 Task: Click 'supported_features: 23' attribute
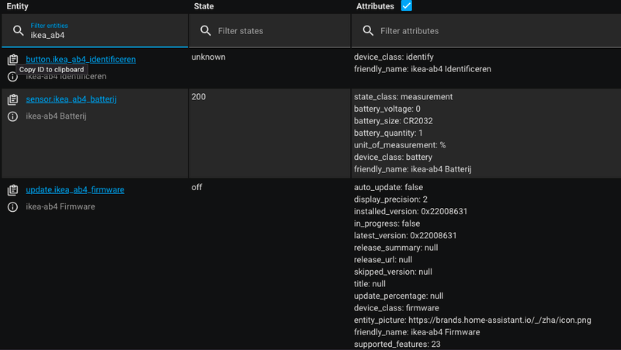tap(397, 345)
